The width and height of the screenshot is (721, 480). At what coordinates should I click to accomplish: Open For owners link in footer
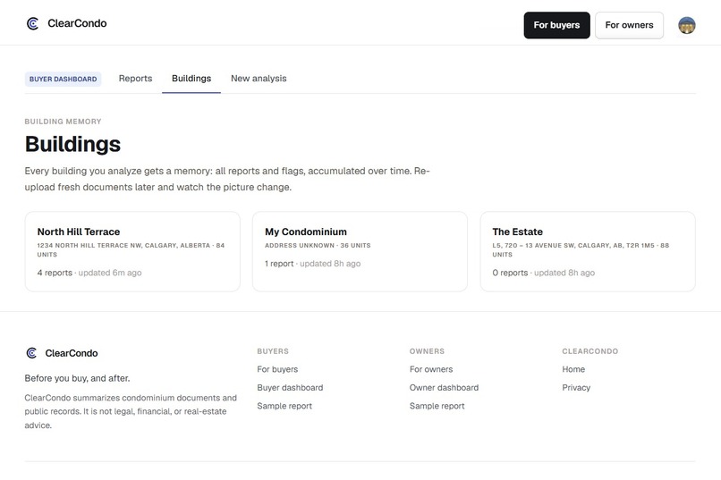[431, 369]
